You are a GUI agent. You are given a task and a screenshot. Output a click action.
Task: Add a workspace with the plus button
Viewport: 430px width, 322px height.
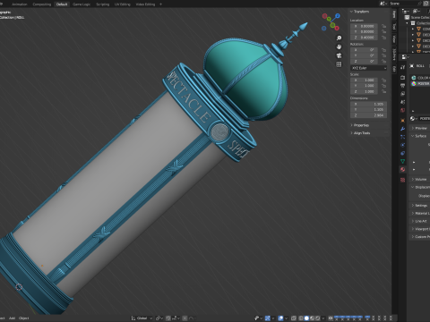[x=160, y=4]
